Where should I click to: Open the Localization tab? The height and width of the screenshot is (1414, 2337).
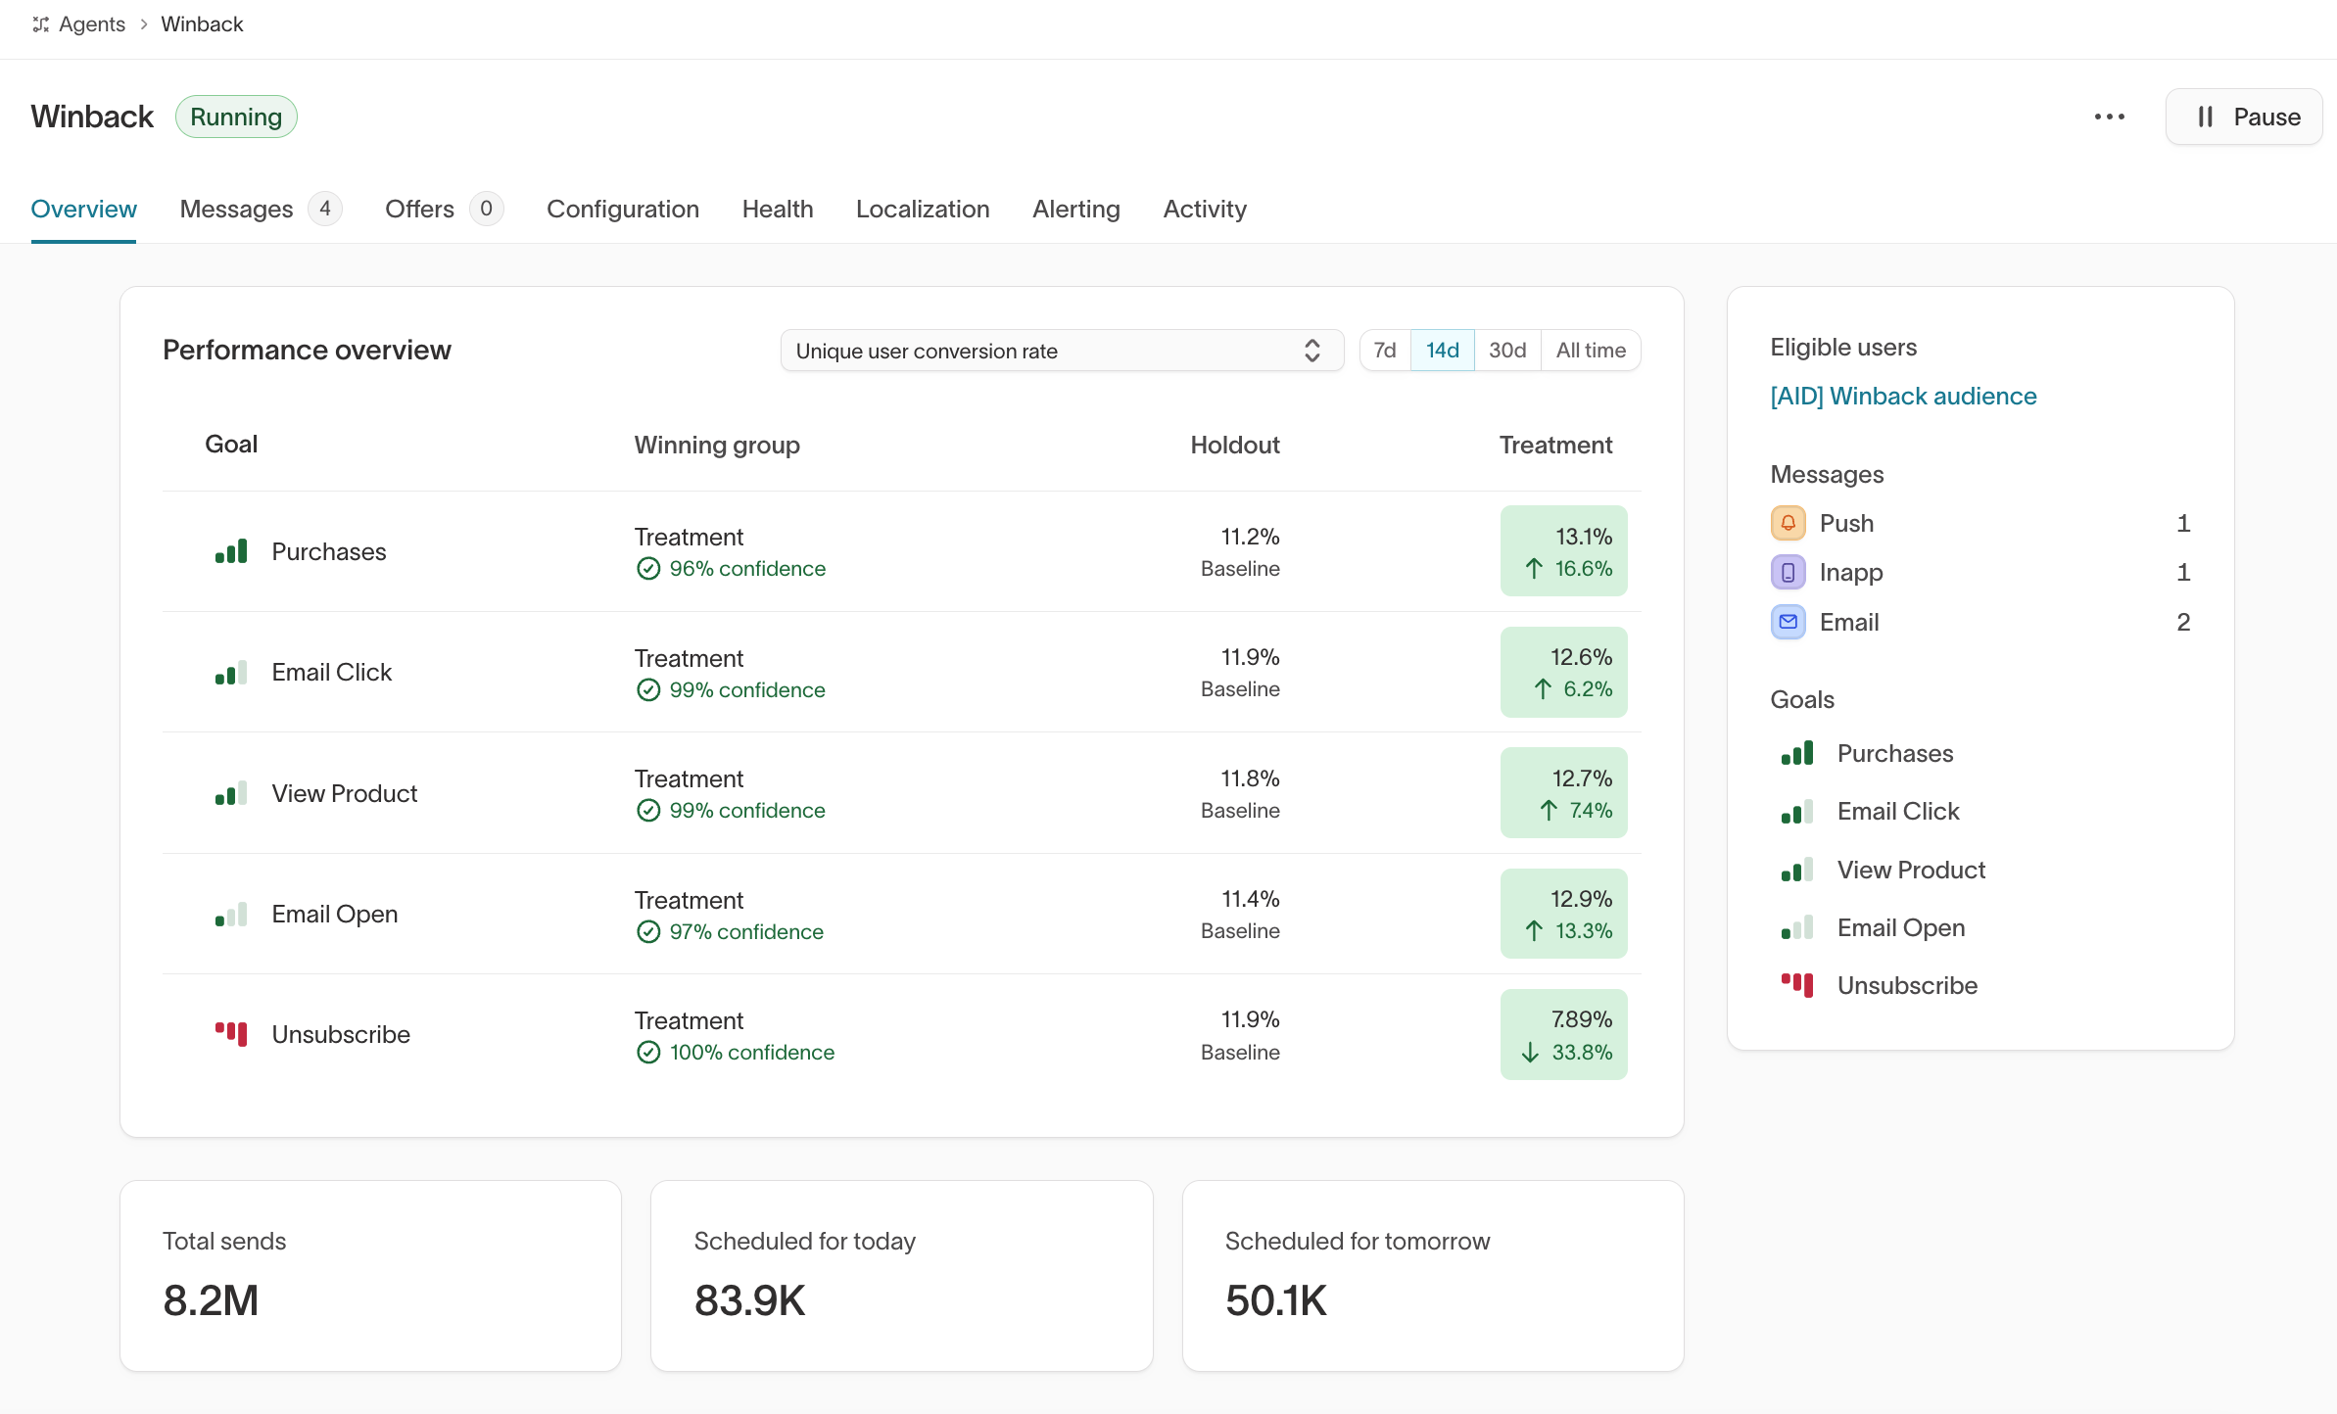click(x=923, y=209)
